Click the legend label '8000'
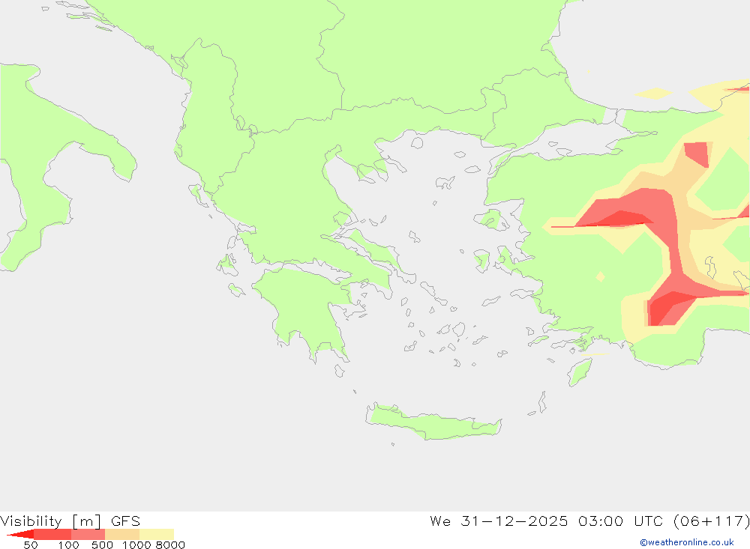The width and height of the screenshot is (750, 549). pos(170,545)
